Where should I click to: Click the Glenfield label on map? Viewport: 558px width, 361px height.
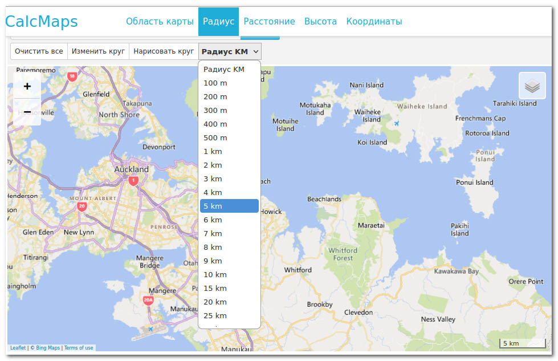[96, 94]
